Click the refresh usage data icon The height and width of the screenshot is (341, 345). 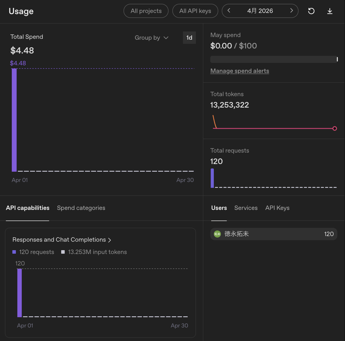311,11
